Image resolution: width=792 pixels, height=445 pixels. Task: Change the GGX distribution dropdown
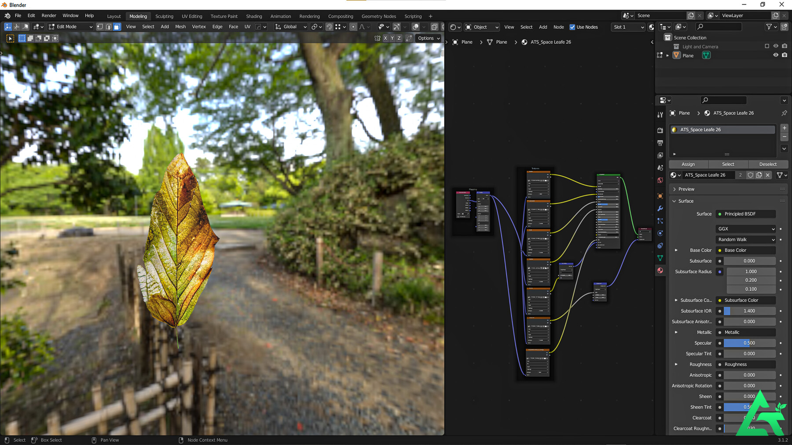pos(745,229)
